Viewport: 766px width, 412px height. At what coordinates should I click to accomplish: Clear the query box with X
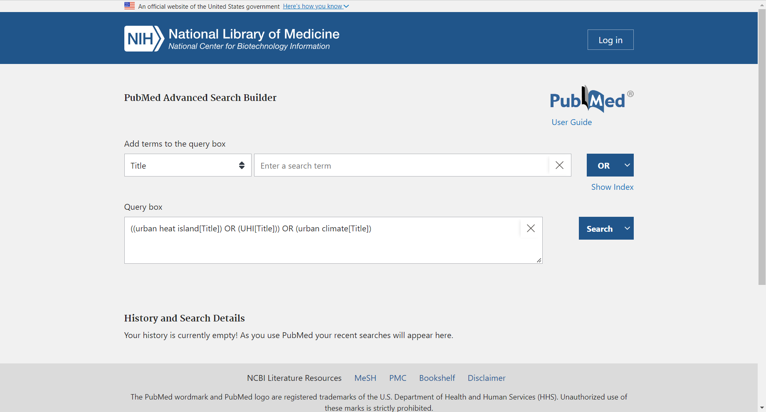[531, 228]
